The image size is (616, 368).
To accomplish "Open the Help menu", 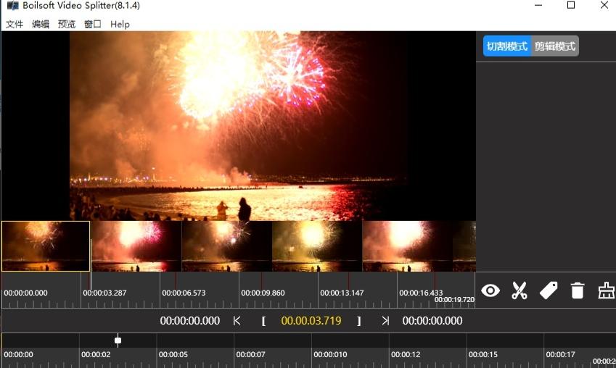I will [x=120, y=25].
